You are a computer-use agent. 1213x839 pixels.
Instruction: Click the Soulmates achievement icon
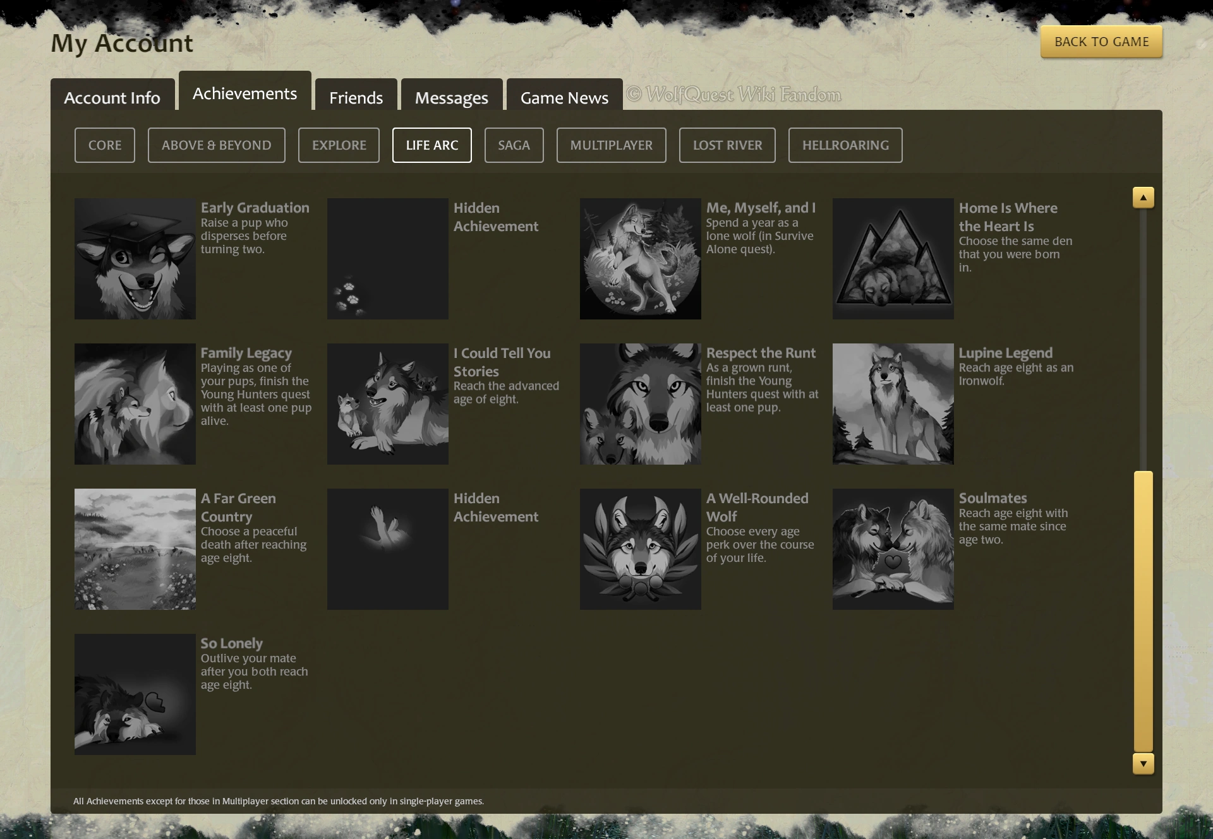pos(893,549)
